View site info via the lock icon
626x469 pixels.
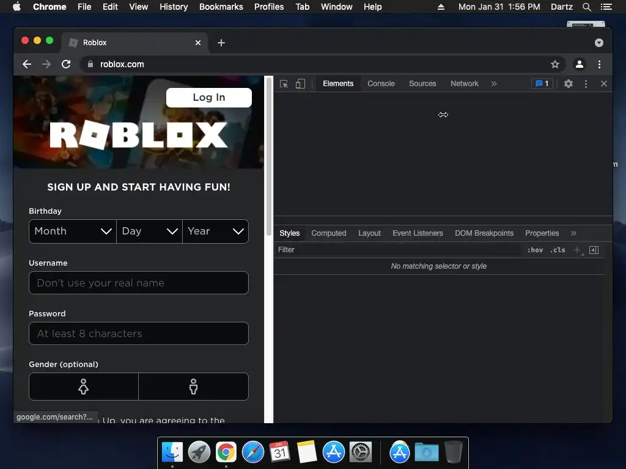[x=90, y=64]
